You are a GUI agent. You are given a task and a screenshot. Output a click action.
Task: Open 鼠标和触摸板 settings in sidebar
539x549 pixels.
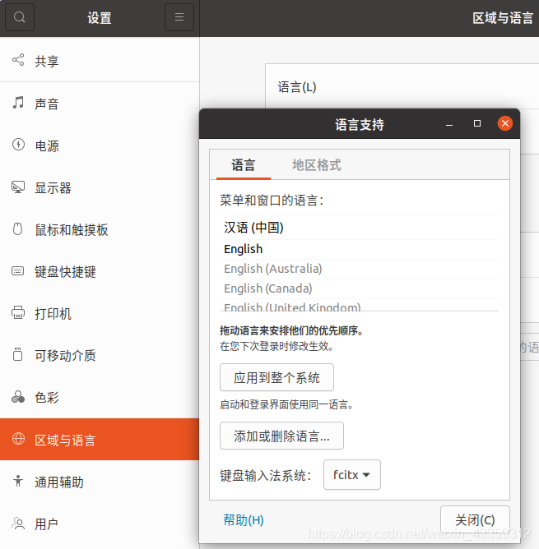point(72,230)
